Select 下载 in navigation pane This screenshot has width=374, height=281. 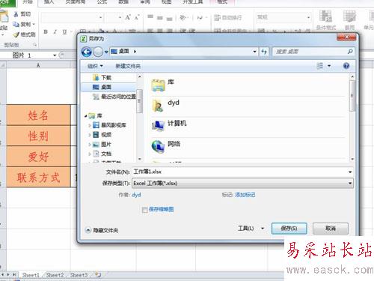pos(106,78)
